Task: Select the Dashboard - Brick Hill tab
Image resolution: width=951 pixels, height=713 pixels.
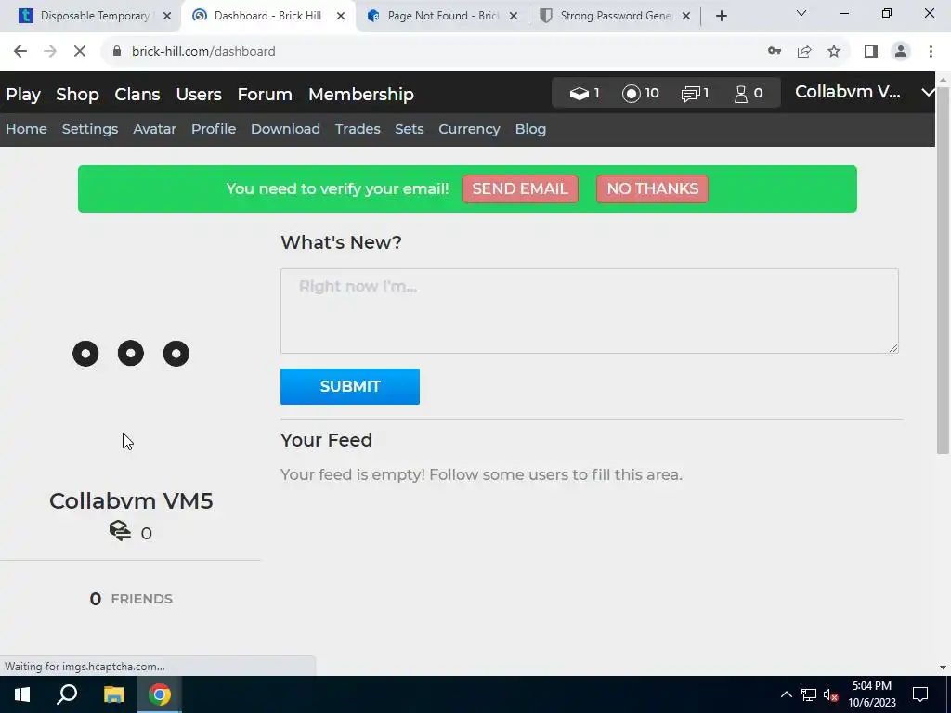Action: click(x=268, y=16)
